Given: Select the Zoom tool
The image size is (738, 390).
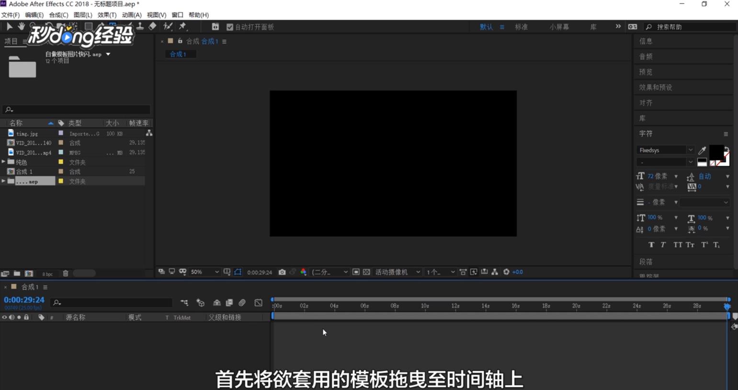Looking at the screenshot, I should [x=32, y=26].
